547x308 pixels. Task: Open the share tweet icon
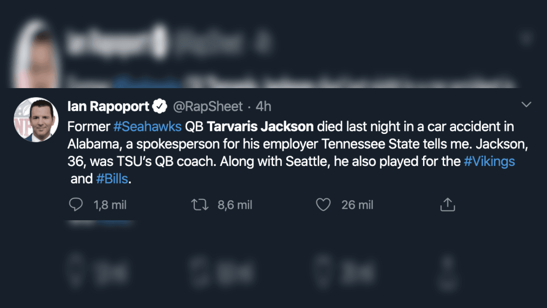pyautogui.click(x=447, y=205)
